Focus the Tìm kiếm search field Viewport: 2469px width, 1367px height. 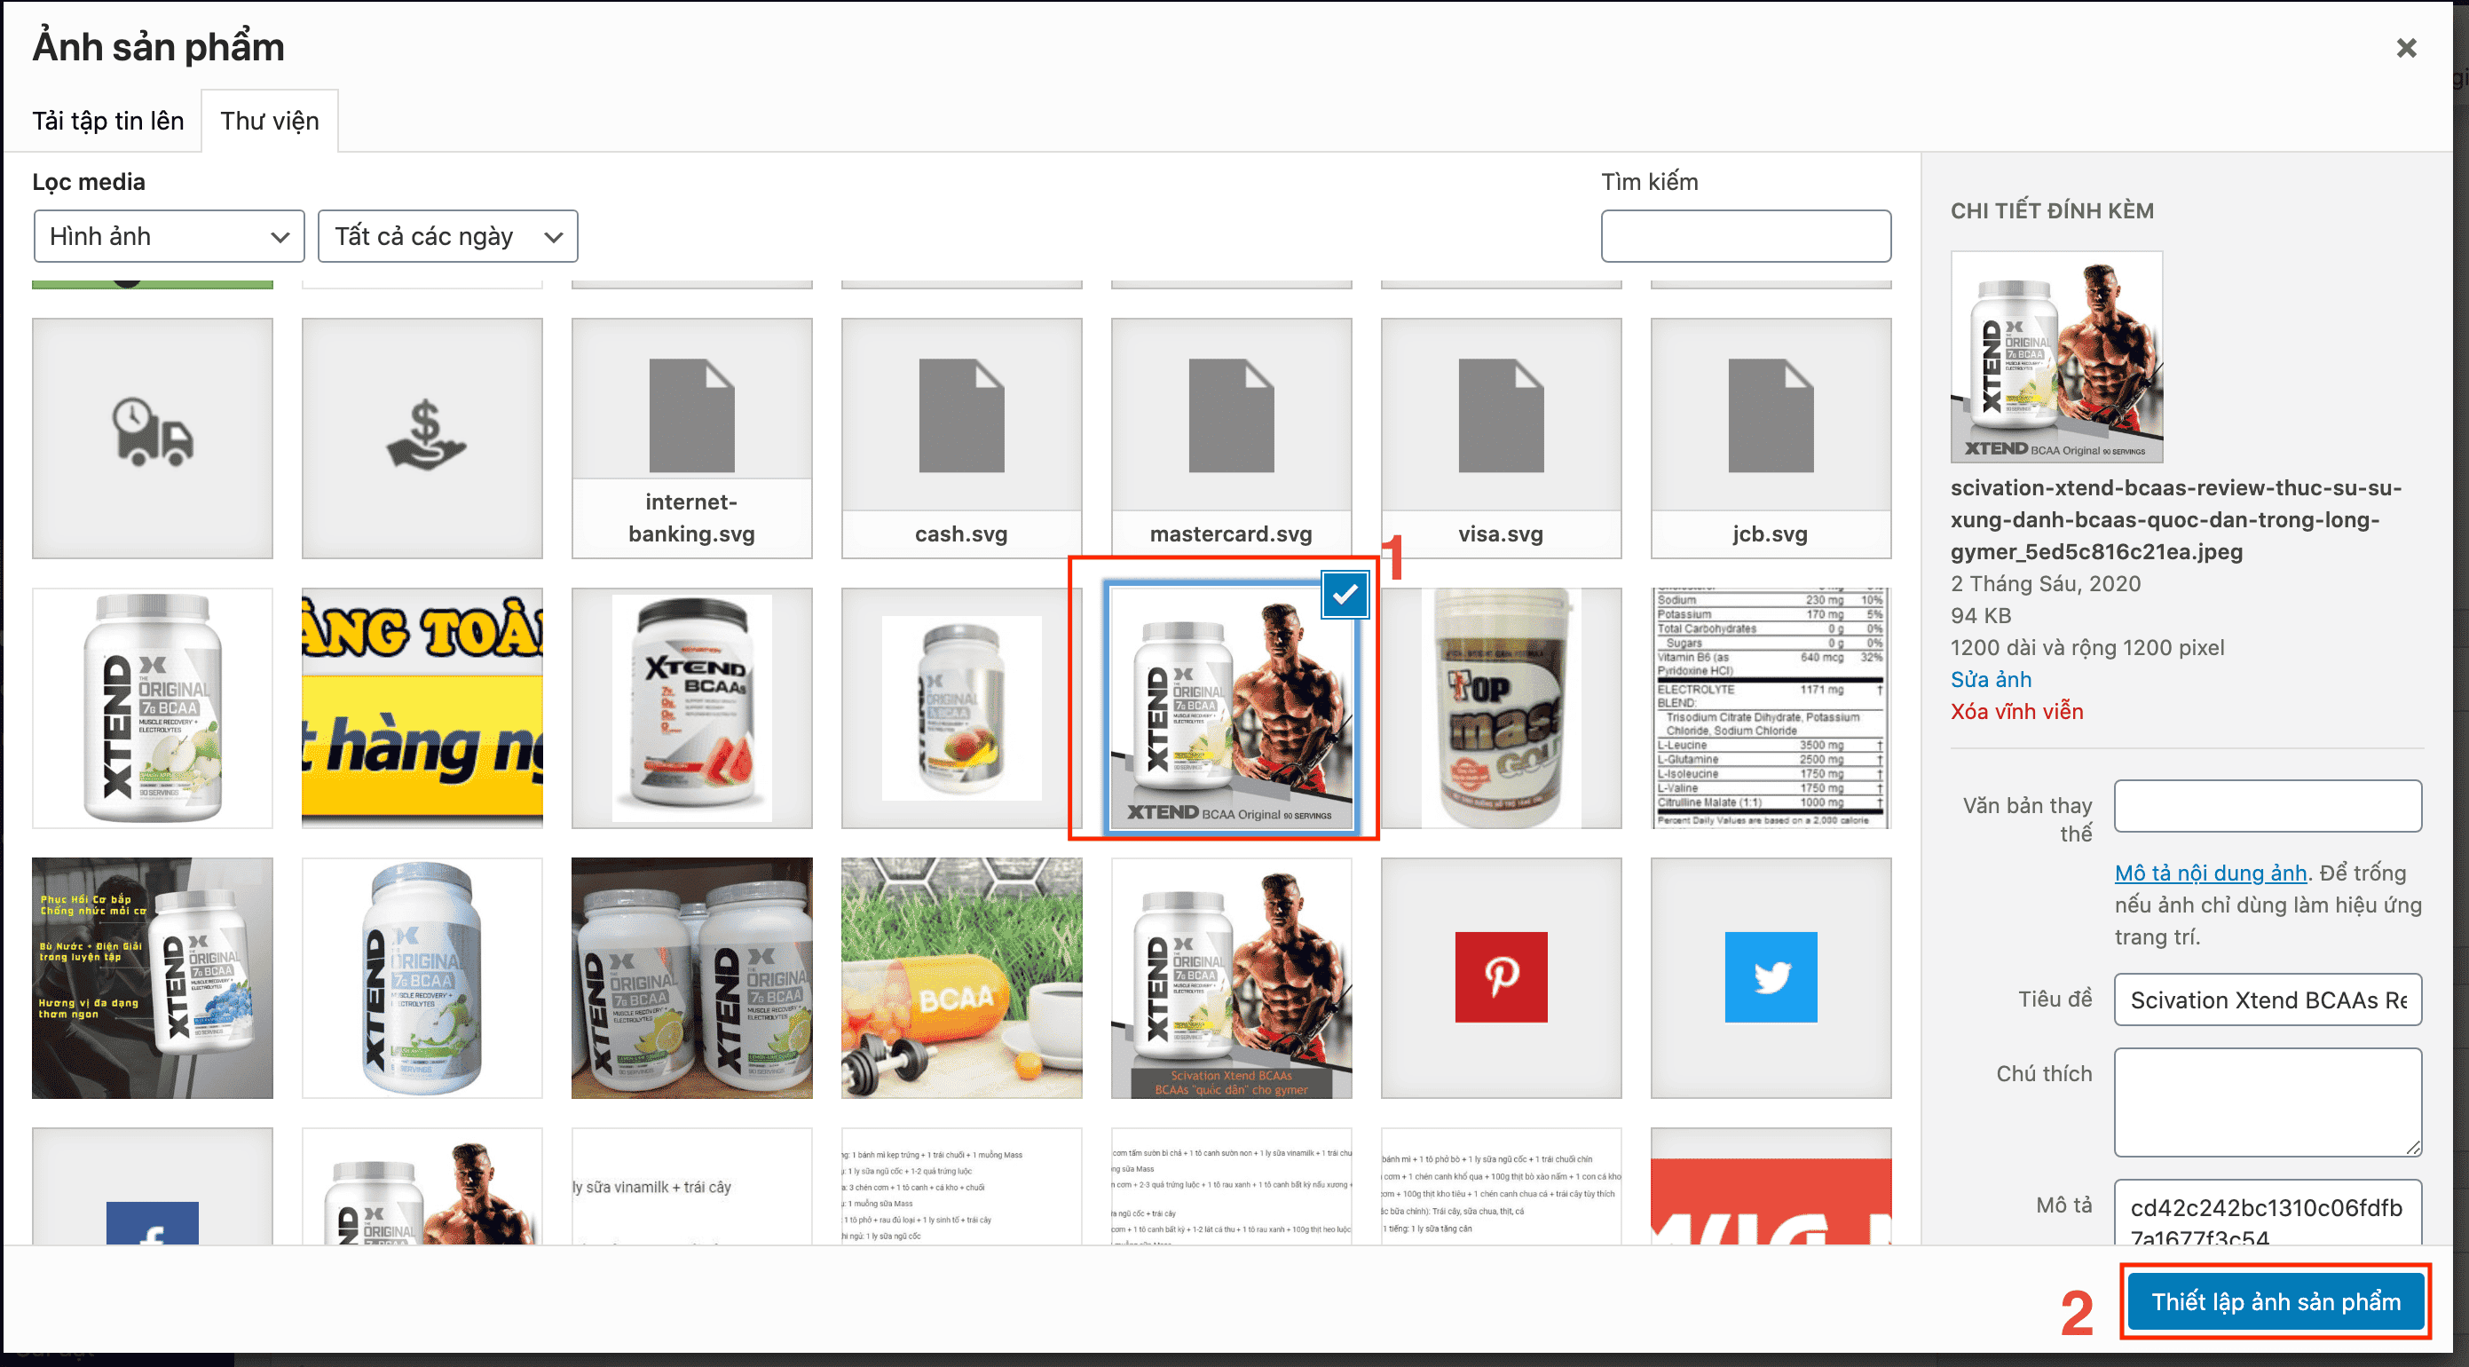pyautogui.click(x=1746, y=237)
